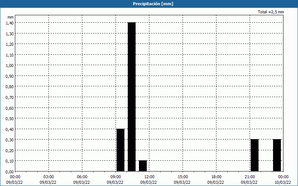Click the 0,30 y-axis label

[x=10, y=140]
